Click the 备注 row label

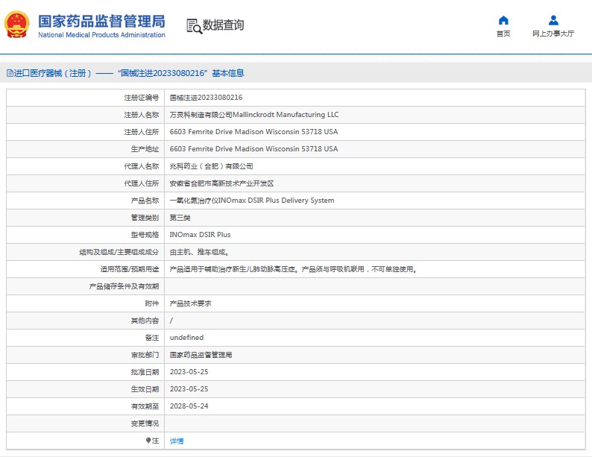coord(152,338)
